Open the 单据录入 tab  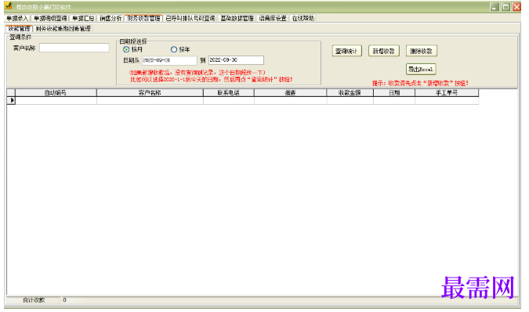point(17,18)
